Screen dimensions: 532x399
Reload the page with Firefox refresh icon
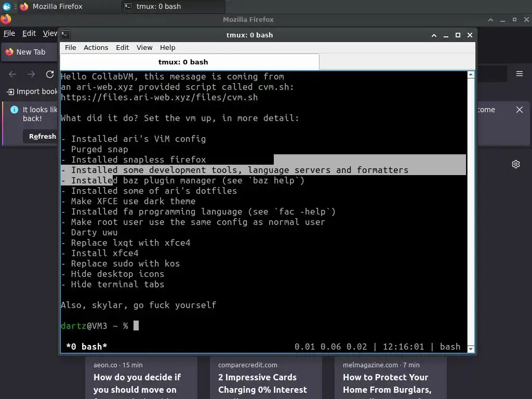[x=50, y=74]
